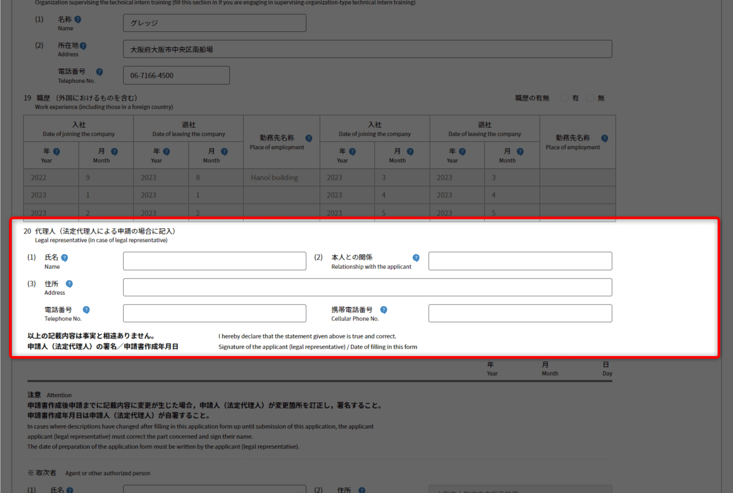Click help icon beside organization 電話番号 label
Screen dimensions: 733x493
pyautogui.click(x=99, y=72)
